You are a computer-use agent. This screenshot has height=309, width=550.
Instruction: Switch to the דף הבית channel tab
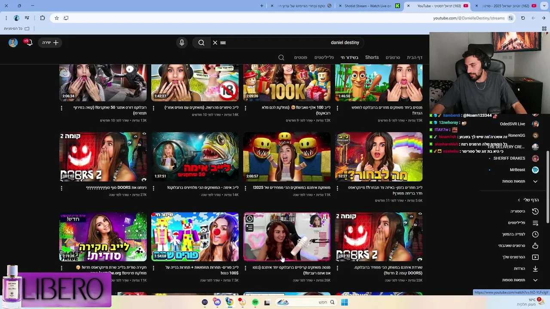[x=415, y=58]
